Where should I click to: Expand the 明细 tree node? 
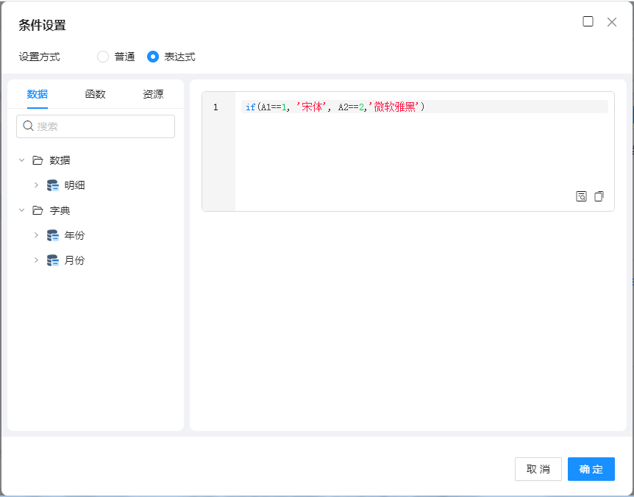pos(36,185)
